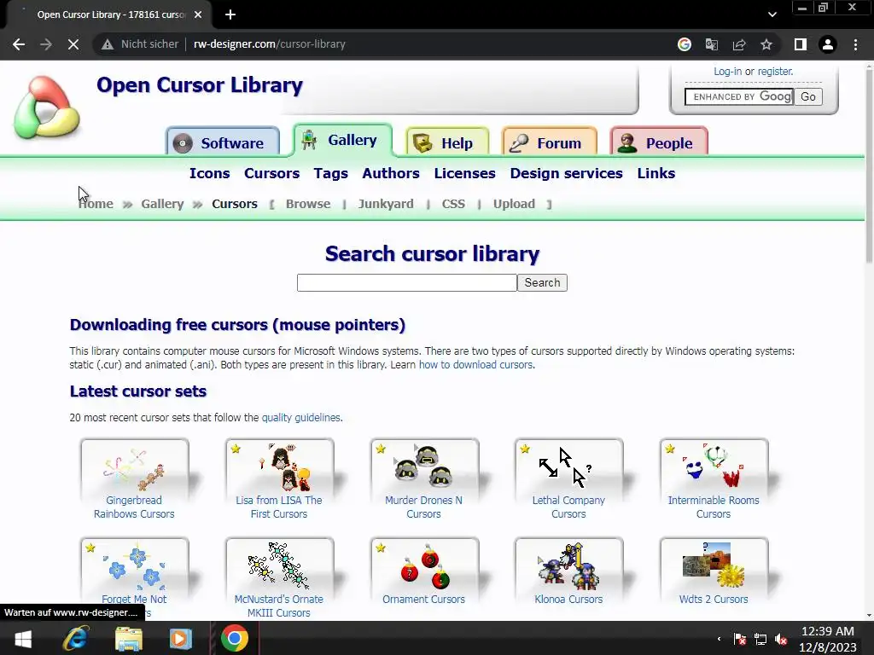This screenshot has height=655, width=874.
Task: Click the register link
Action: pyautogui.click(x=775, y=72)
